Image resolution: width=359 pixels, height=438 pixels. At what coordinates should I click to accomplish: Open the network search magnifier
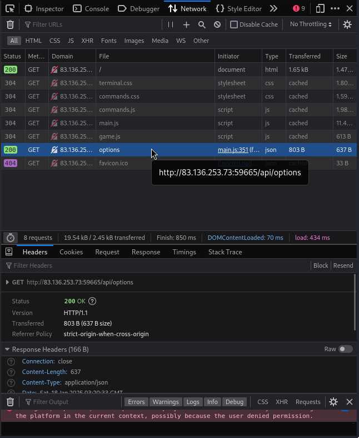pos(202,24)
